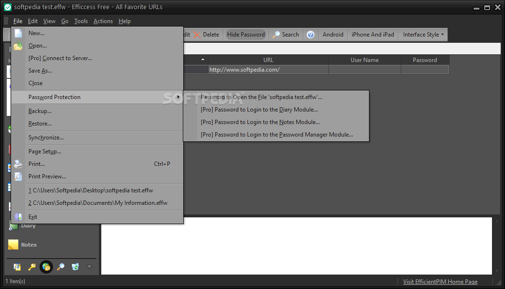Expand the sidebar configure buttons arrow
The width and height of the screenshot is (505, 289).
(90, 266)
